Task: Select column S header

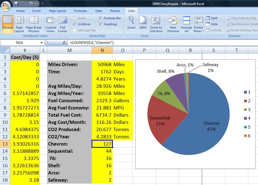Action: 214,50
